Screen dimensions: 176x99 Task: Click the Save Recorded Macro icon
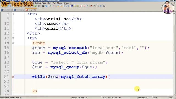click(x=104, y=6)
